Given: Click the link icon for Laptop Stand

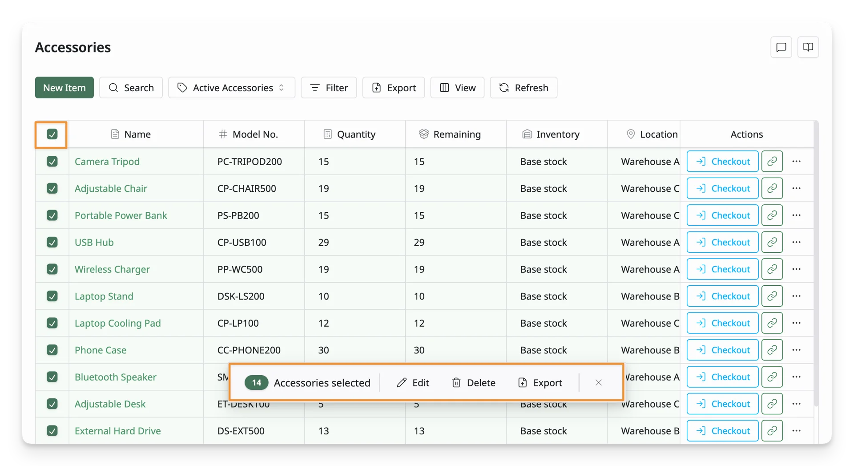Looking at the screenshot, I should [772, 296].
